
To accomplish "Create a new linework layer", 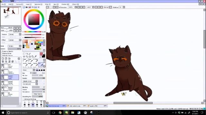I will (6, 58).
